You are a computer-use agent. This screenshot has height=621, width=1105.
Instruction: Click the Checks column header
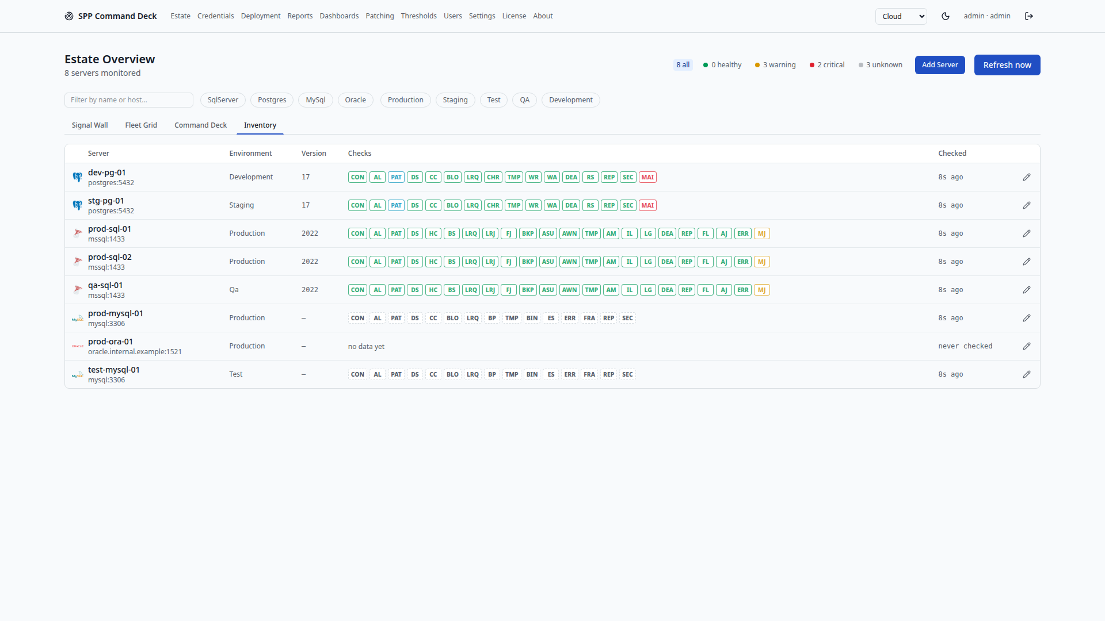pos(360,154)
